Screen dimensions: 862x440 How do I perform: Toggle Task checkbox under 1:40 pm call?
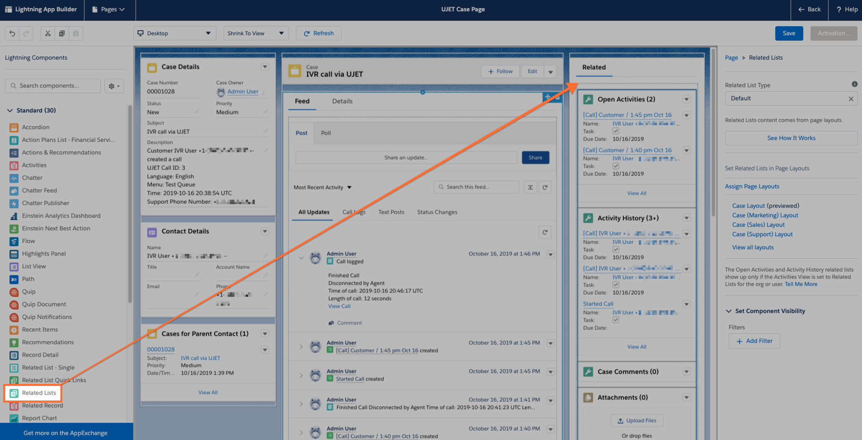coord(616,166)
